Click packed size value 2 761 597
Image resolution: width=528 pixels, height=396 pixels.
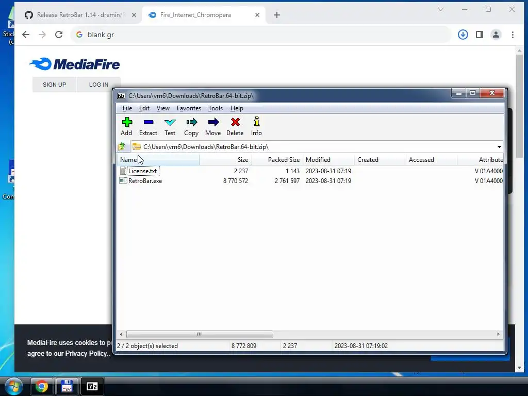(287, 180)
